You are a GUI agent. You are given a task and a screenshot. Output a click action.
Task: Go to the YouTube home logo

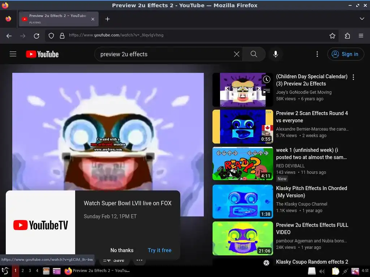(42, 54)
